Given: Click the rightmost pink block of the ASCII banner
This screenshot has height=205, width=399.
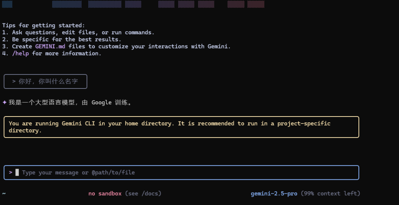Looking at the screenshot, I should (256, 4).
